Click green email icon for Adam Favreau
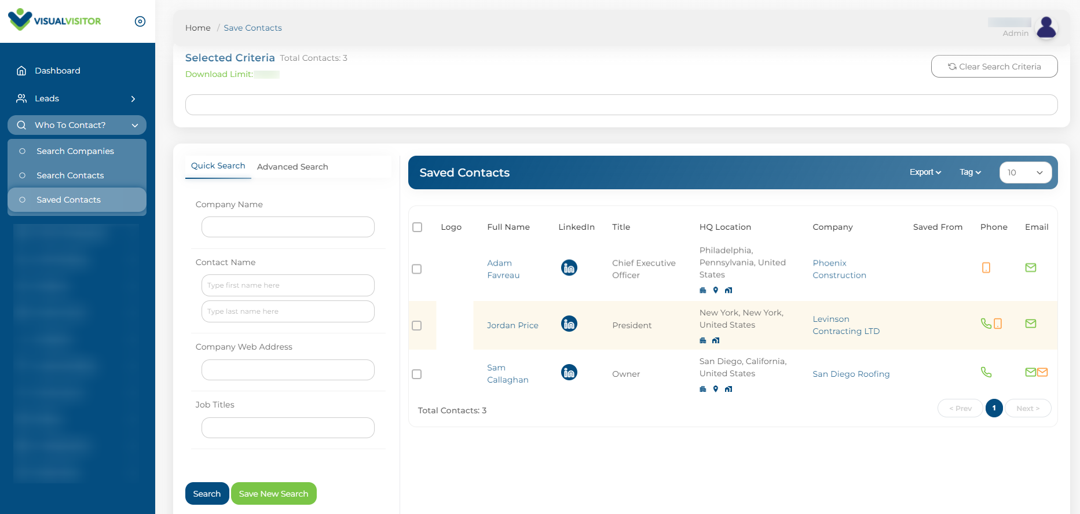 1031,267
